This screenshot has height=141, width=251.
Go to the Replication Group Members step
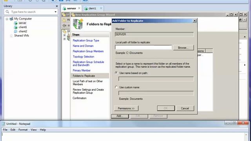(x=88, y=51)
